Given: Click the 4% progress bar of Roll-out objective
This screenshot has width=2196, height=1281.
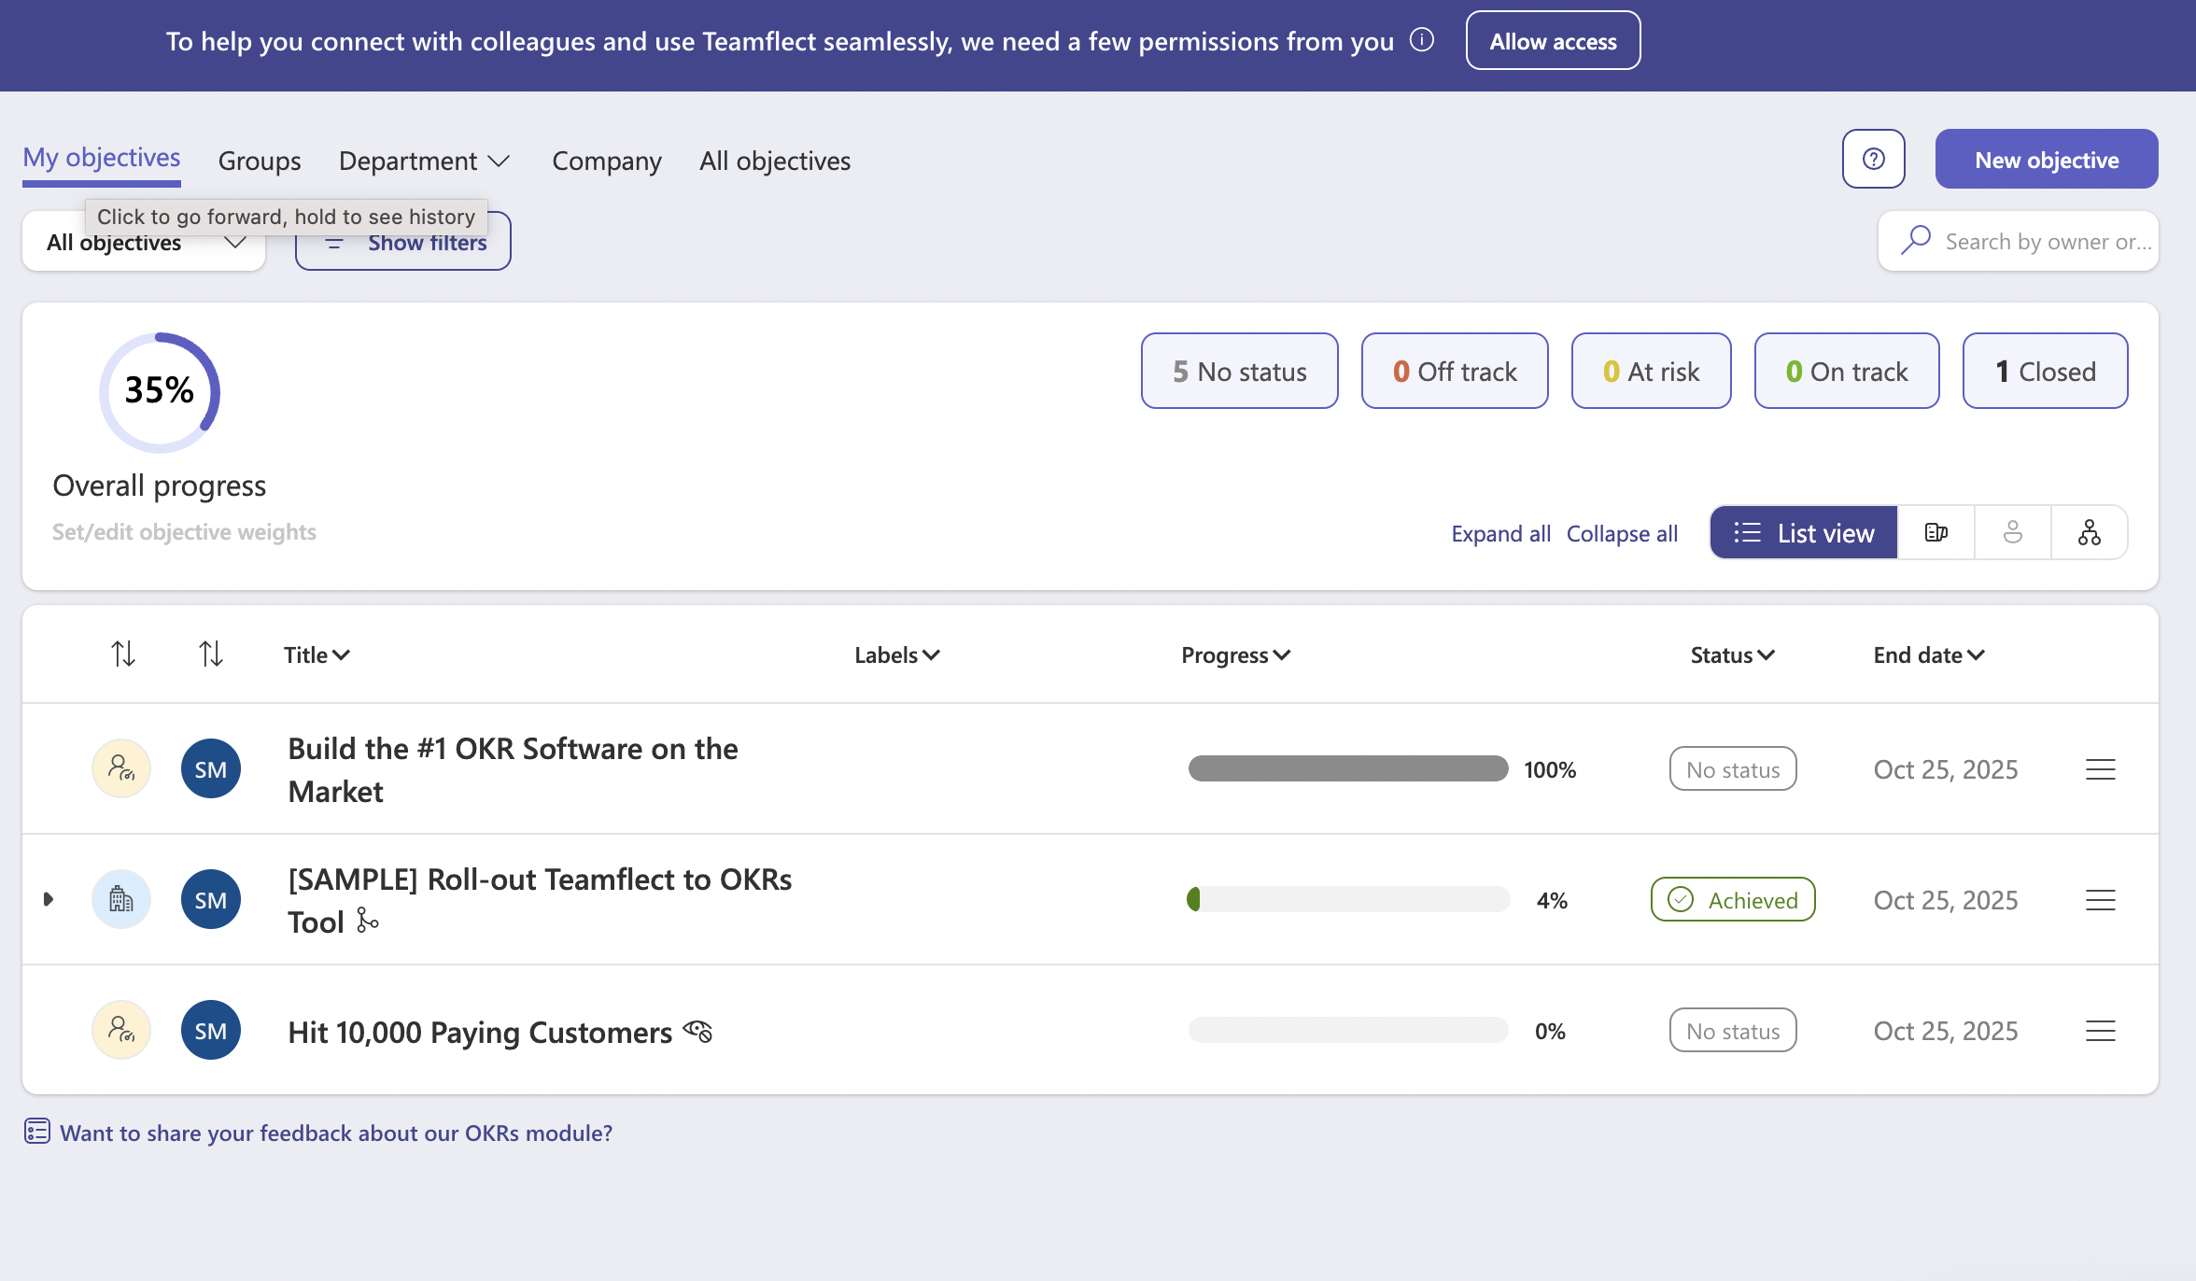Looking at the screenshot, I should coord(1347,899).
